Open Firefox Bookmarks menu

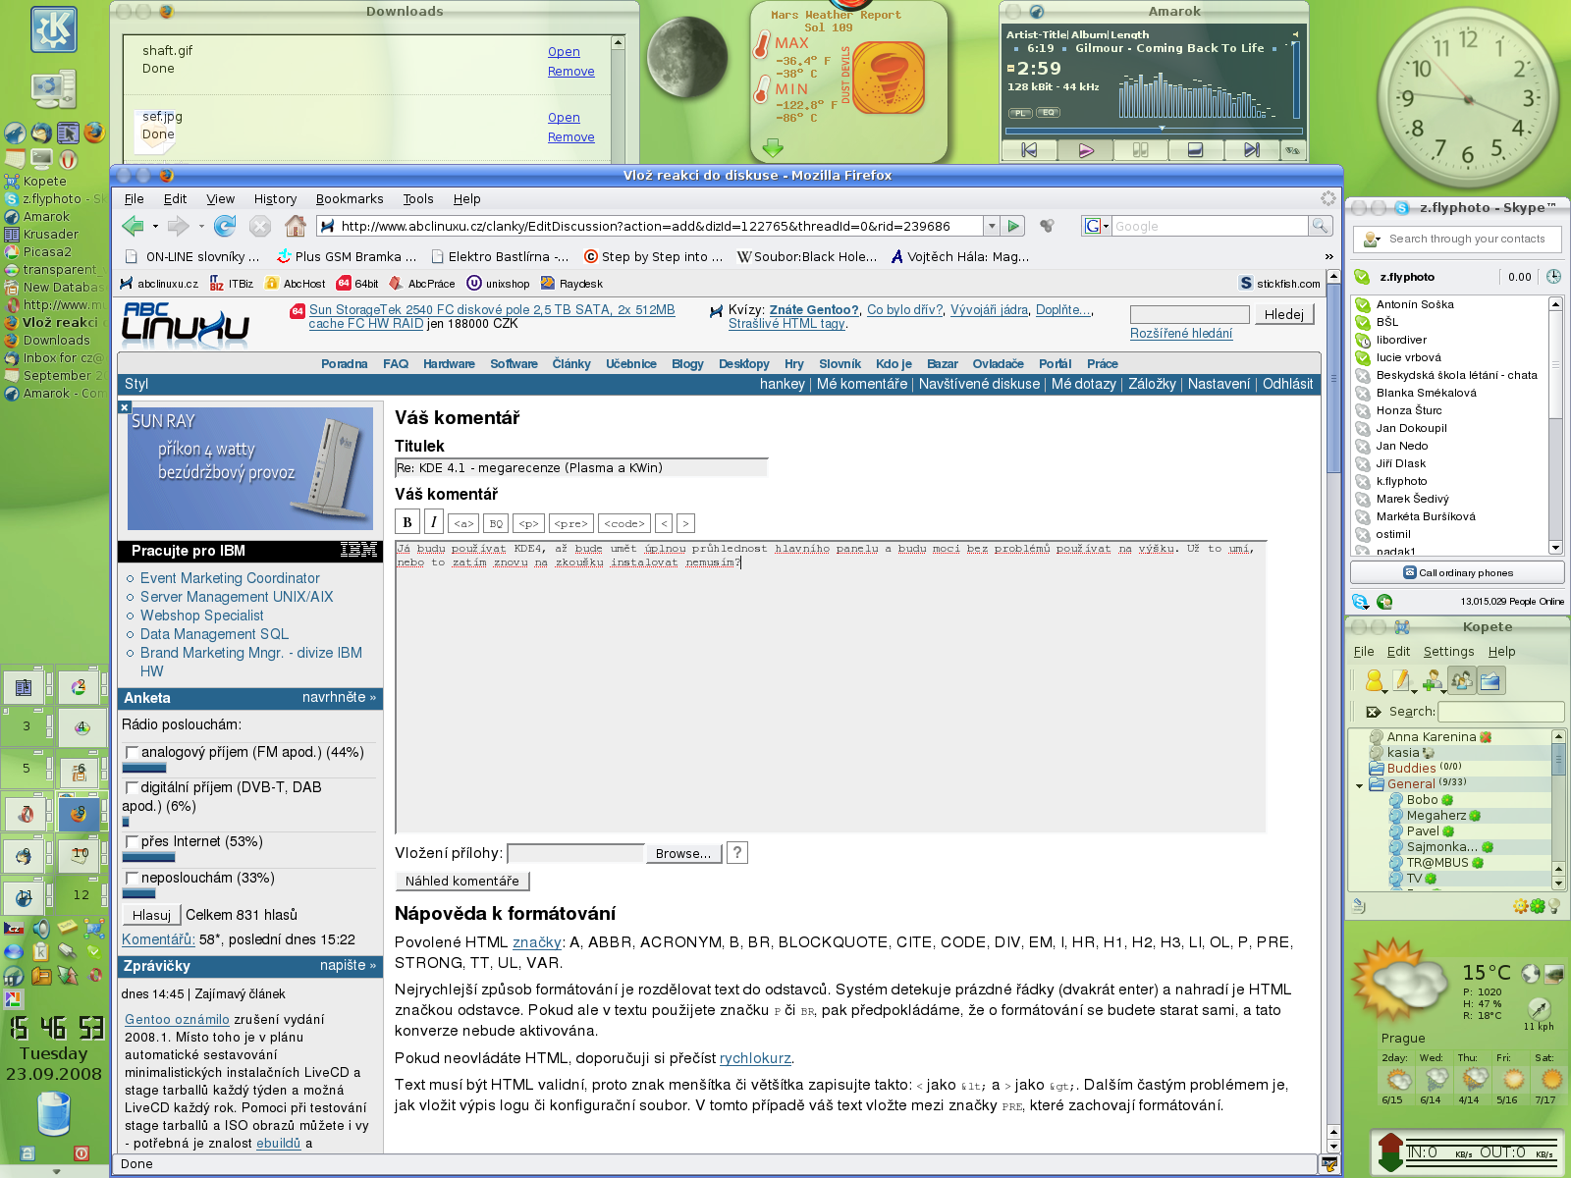pyautogui.click(x=349, y=199)
